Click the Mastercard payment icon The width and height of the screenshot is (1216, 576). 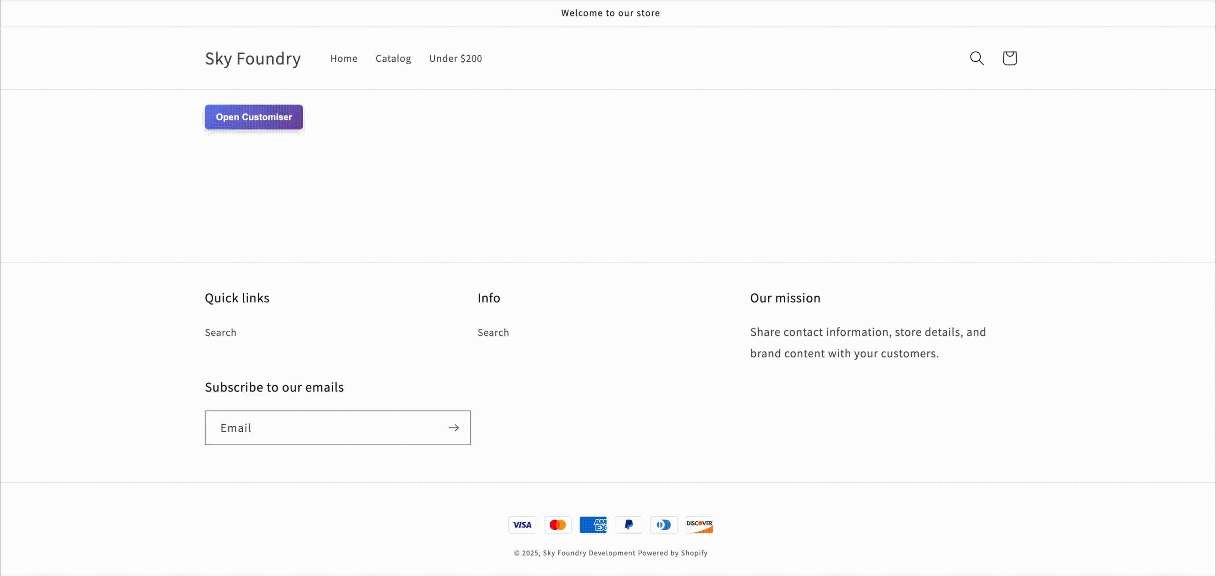point(557,525)
